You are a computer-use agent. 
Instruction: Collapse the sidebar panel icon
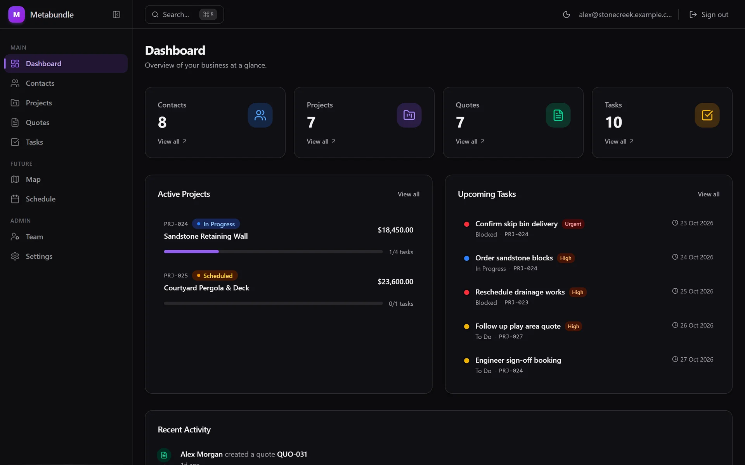click(x=116, y=14)
